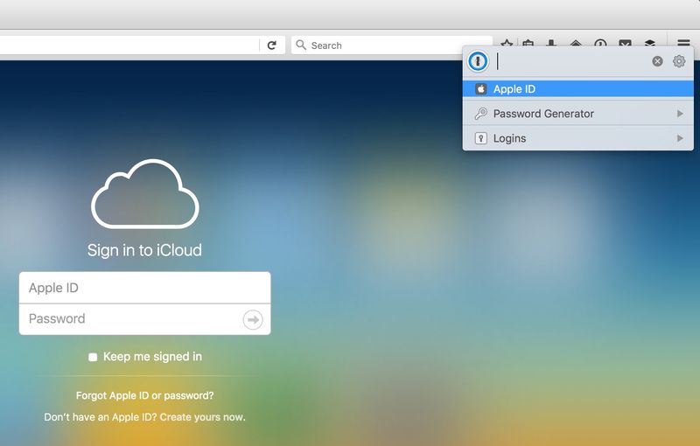The height and width of the screenshot is (446, 700).
Task: Click the Pocket toolbar icon
Action: 625,43
